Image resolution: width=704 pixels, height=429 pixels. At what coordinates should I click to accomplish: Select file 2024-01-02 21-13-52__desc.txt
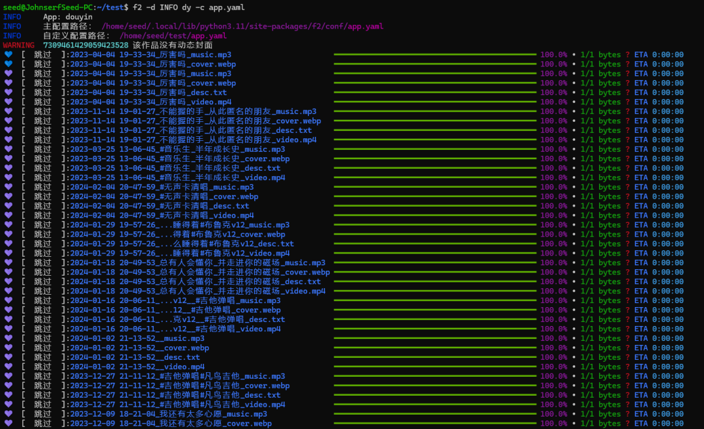tap(135, 357)
